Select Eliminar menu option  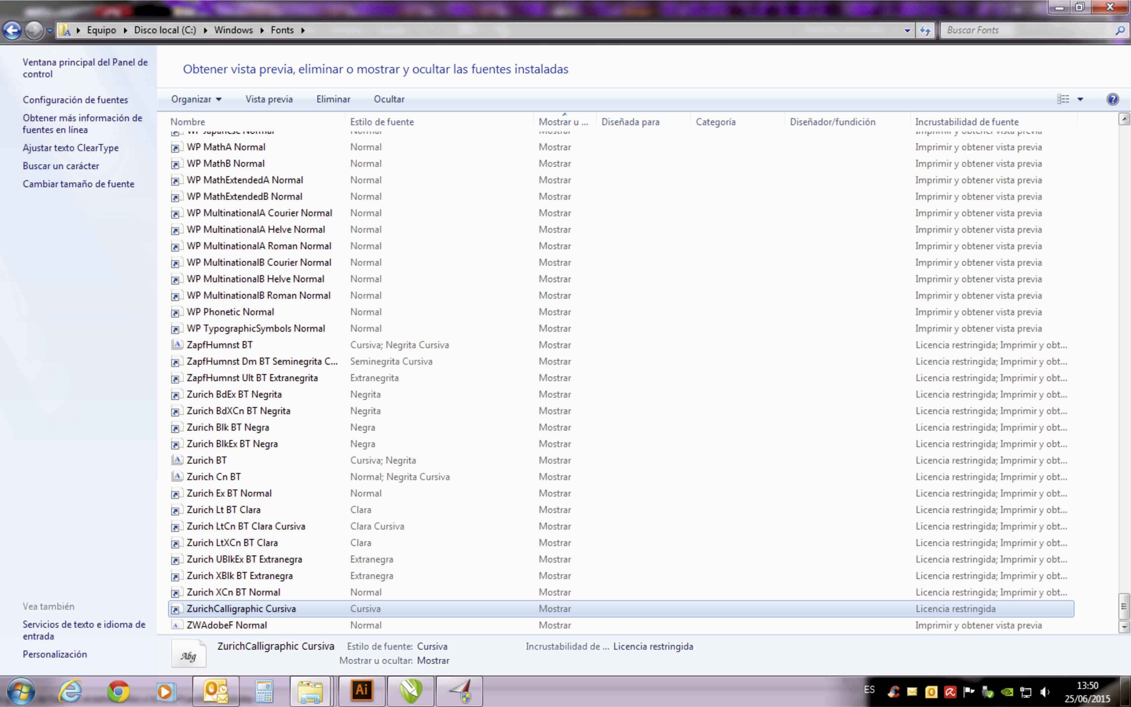pos(333,99)
